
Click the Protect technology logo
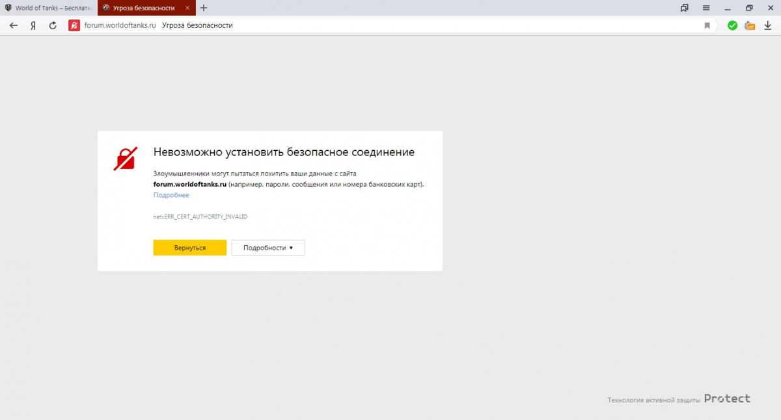[727, 398]
